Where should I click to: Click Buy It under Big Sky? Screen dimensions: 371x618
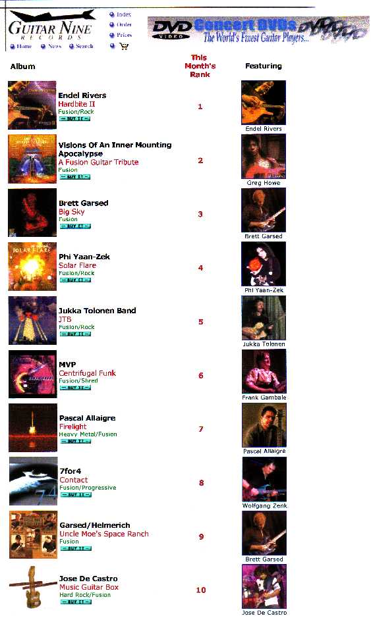(75, 226)
